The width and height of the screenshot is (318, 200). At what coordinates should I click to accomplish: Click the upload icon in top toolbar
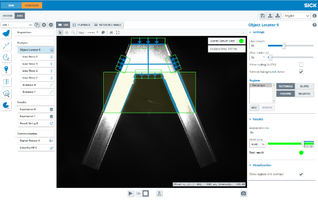pyautogui.click(x=270, y=15)
